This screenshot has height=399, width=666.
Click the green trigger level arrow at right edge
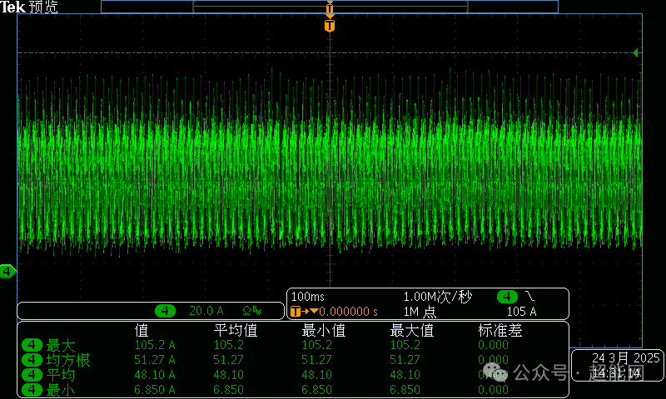click(635, 53)
